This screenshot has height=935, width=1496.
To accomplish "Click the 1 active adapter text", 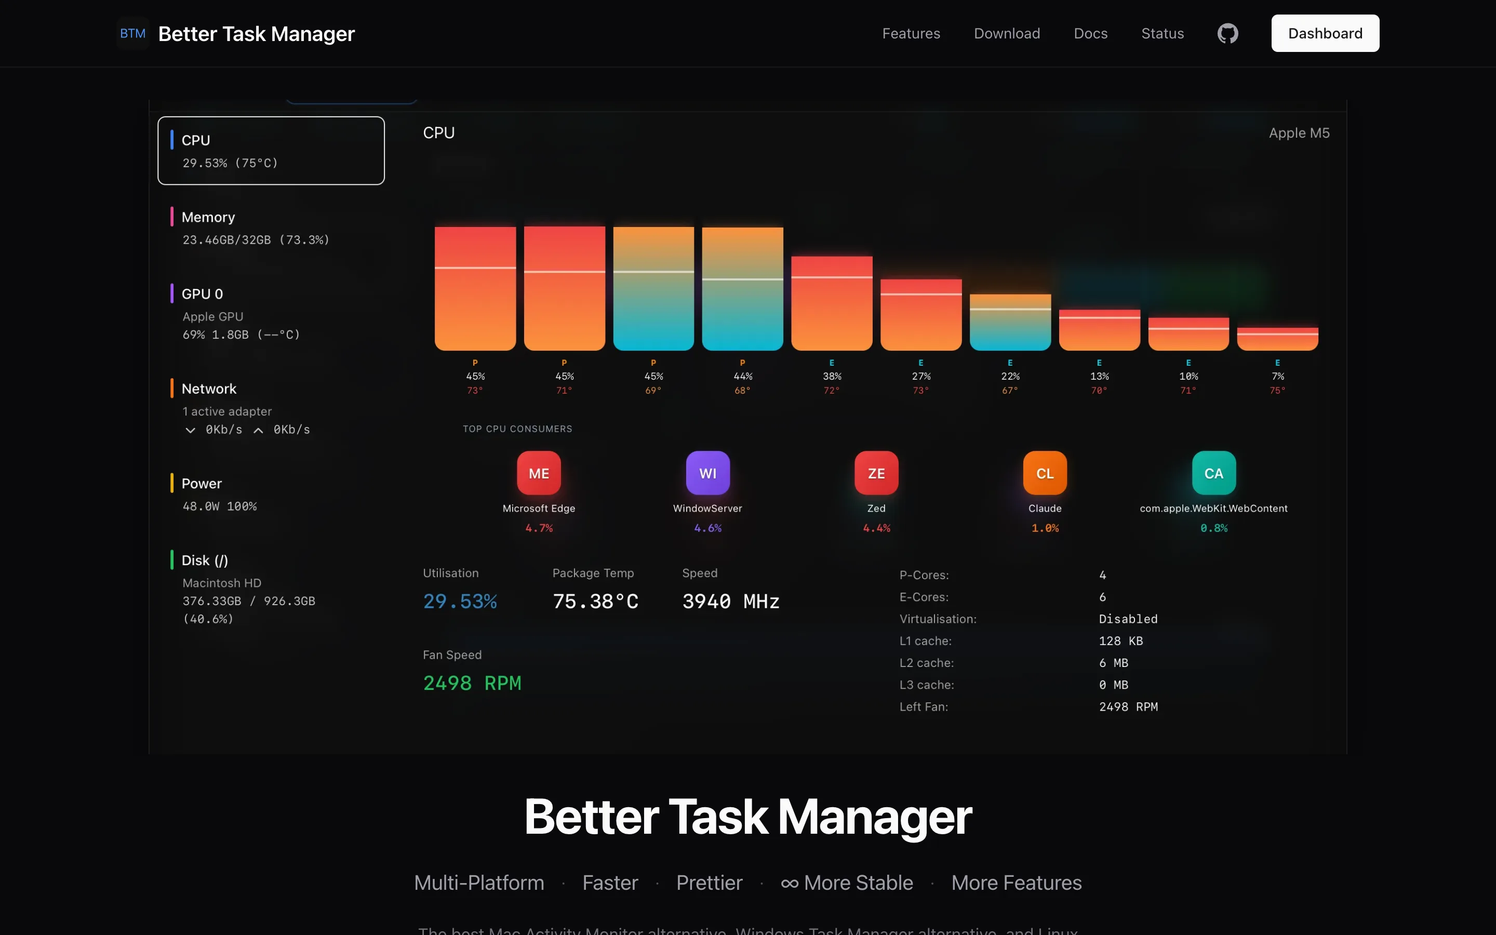I will [227, 411].
